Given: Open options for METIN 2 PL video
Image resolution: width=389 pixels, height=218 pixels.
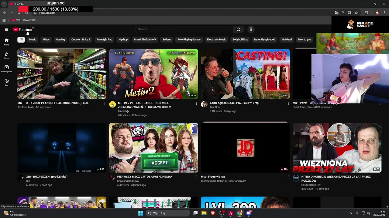Looking at the screenshot, I should pos(197,103).
